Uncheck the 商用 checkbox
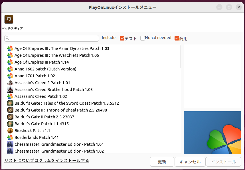This screenshot has height=170, width=245. [x=177, y=38]
